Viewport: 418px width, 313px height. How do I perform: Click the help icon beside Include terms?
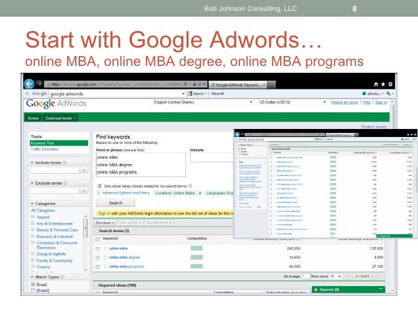tap(64, 162)
